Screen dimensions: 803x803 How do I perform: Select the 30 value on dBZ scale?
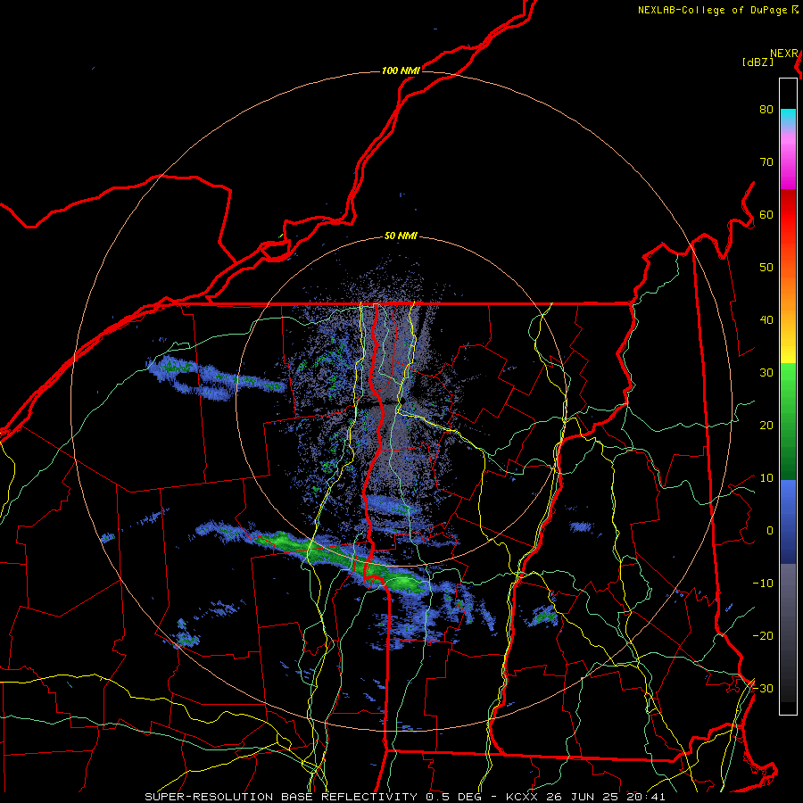[766, 373]
